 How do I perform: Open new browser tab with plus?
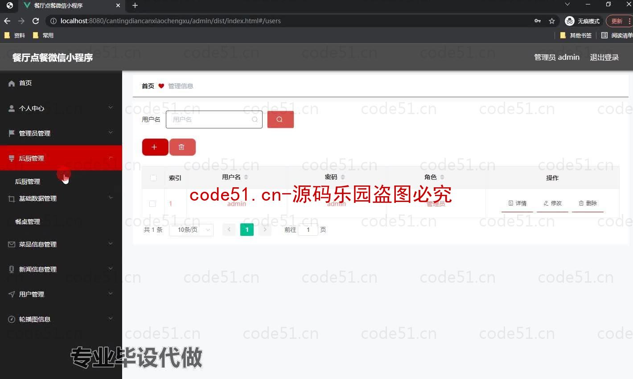click(135, 5)
